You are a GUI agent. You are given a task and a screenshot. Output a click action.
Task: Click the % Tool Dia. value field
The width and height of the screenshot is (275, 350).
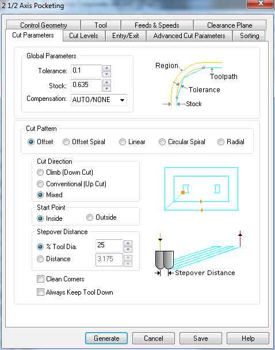(x=109, y=246)
